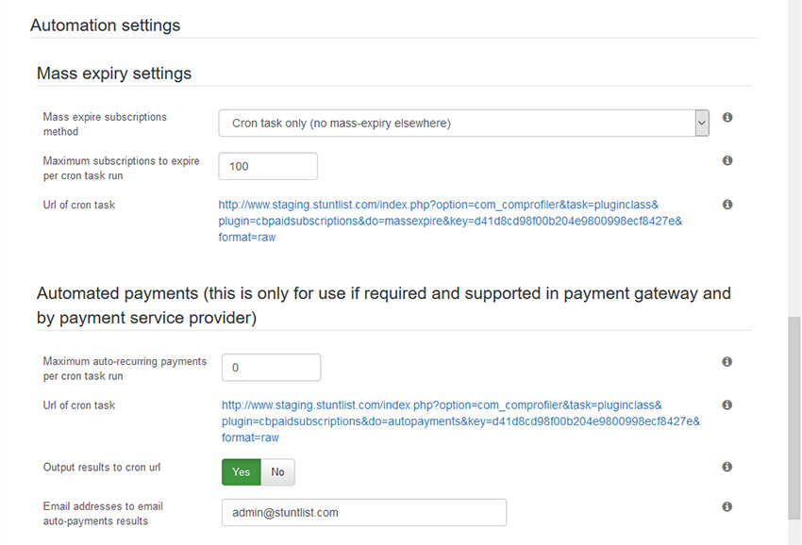Open the massexpire cron task URL link
The image size is (802, 545).
point(450,221)
